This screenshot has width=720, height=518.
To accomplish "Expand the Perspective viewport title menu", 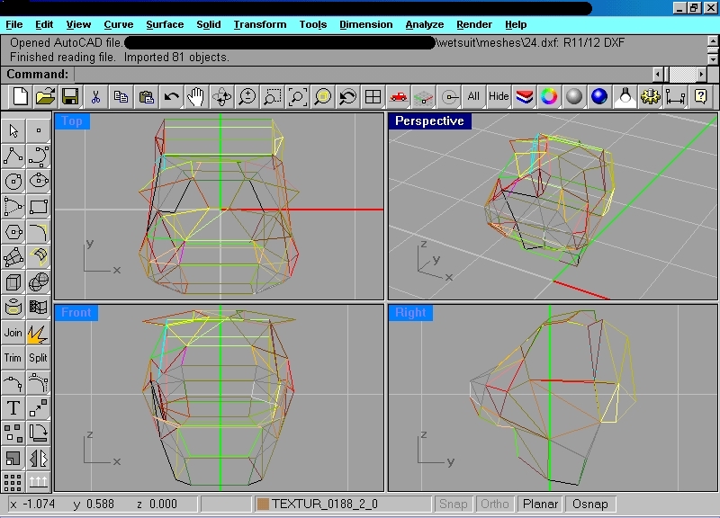I will click(429, 121).
